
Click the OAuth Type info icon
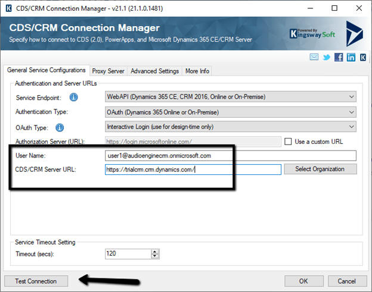coord(60,127)
